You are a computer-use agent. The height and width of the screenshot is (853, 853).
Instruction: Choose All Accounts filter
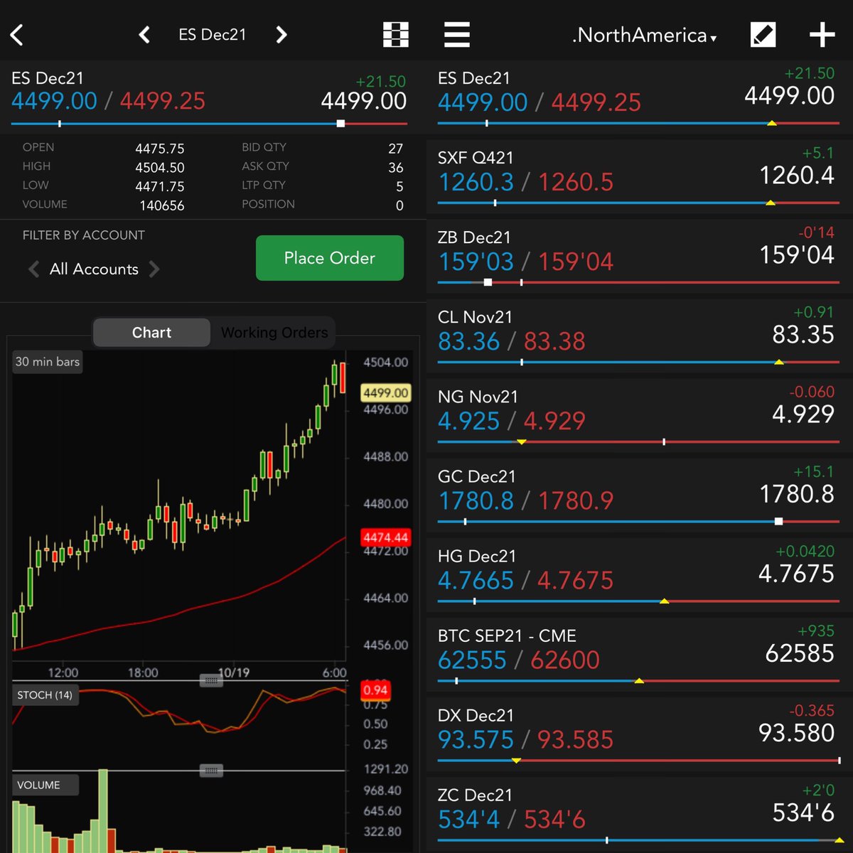[94, 269]
